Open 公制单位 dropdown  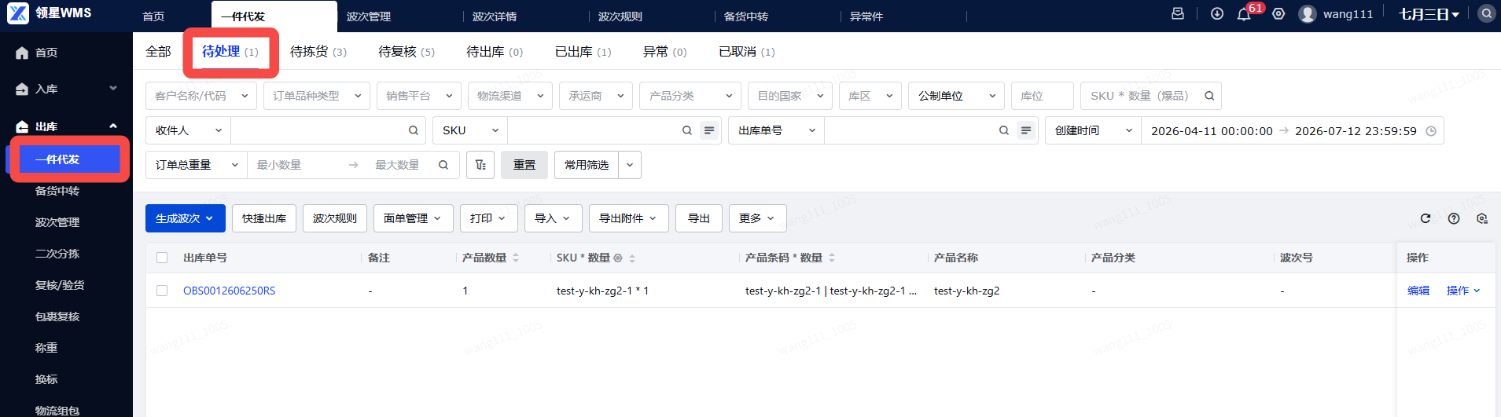tap(956, 96)
